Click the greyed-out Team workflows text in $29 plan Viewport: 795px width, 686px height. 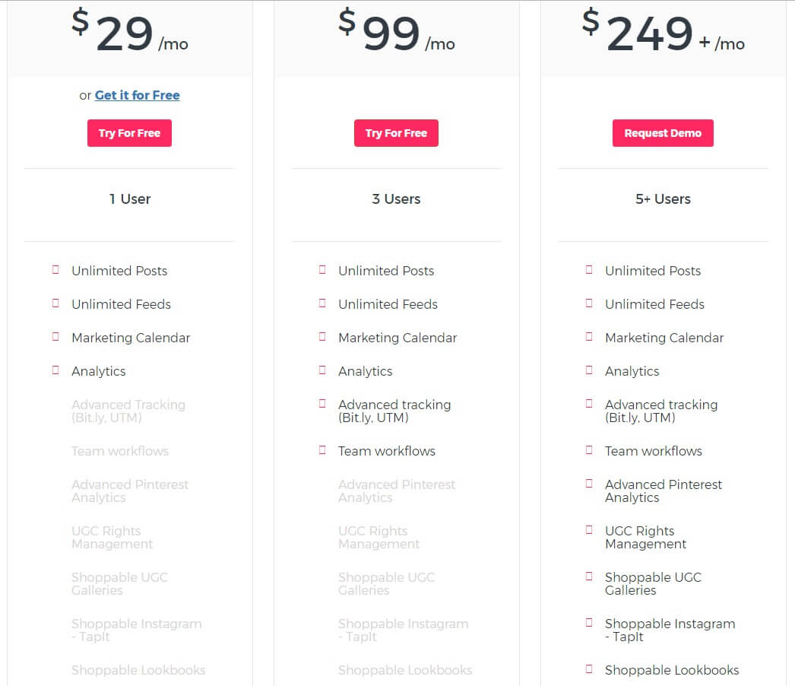pos(120,451)
